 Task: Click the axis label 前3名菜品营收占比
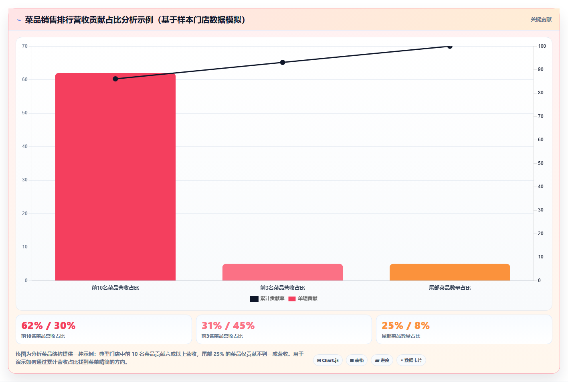283,288
